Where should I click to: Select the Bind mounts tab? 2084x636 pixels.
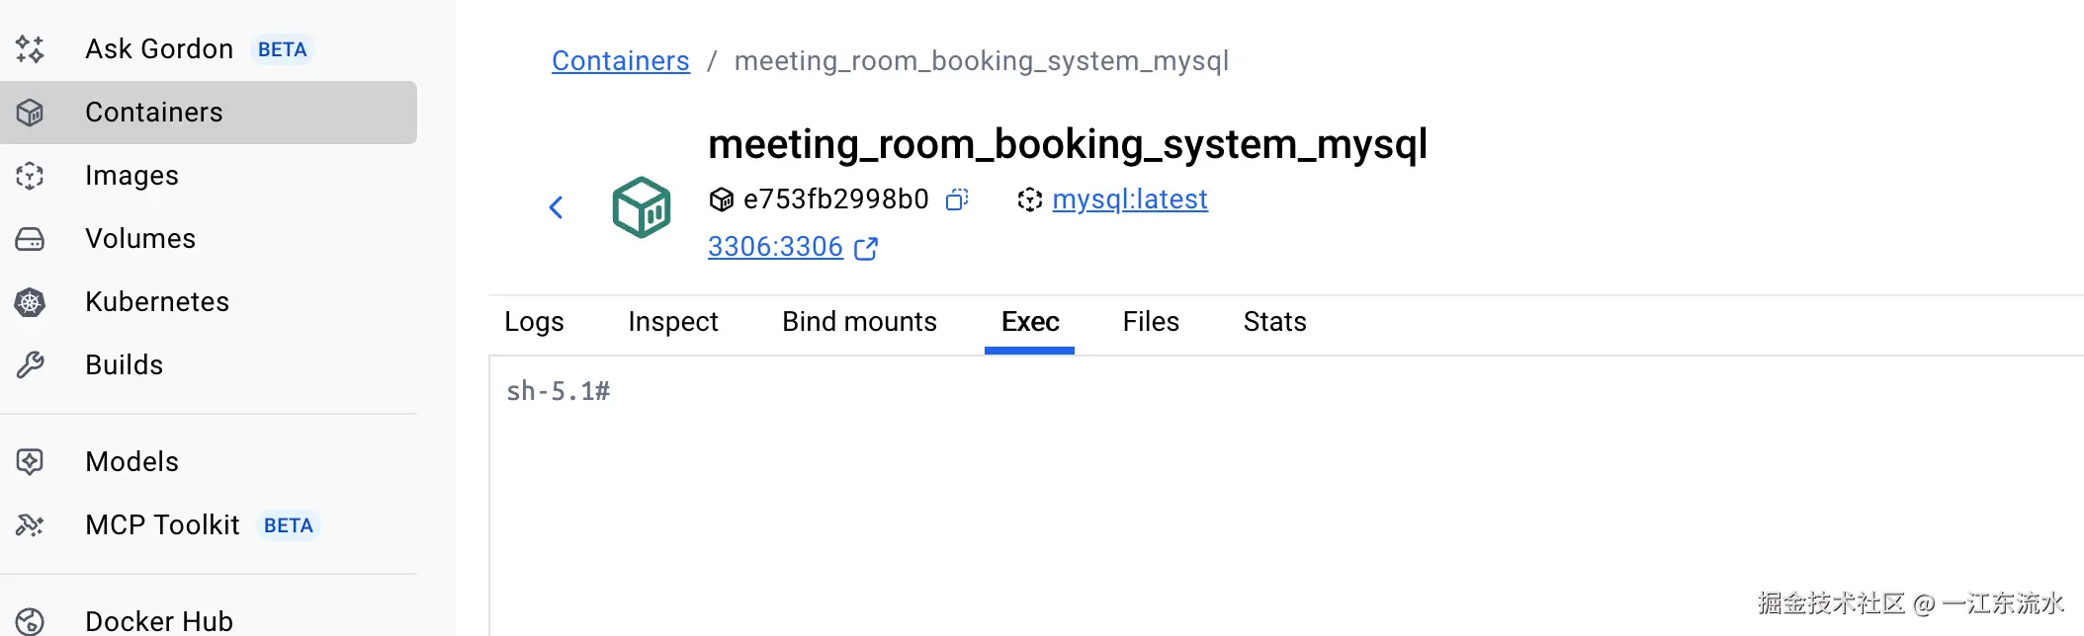(859, 322)
